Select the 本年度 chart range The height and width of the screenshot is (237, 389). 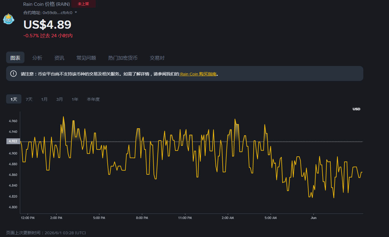pyautogui.click(x=93, y=99)
